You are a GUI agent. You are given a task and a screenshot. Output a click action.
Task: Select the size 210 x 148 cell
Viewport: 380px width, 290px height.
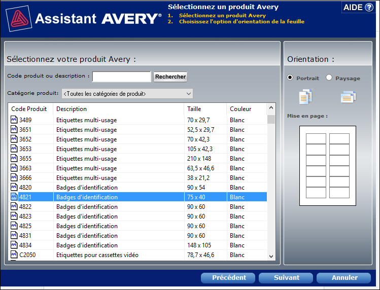(x=199, y=159)
